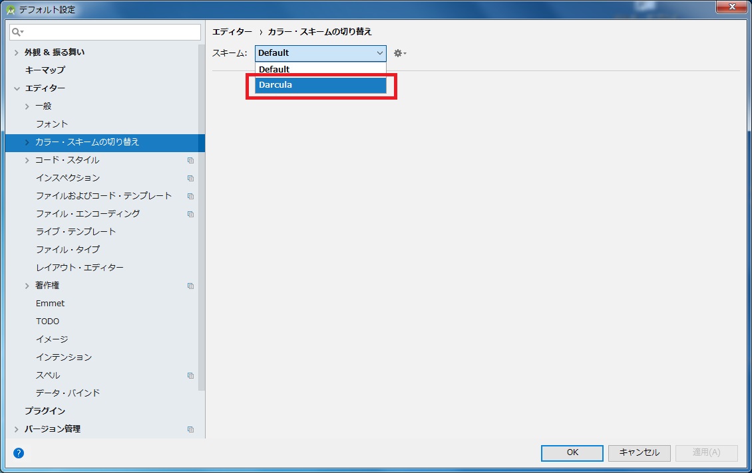Select ライブ・テンプレート in the tree
This screenshot has height=473, width=752.
pos(76,232)
